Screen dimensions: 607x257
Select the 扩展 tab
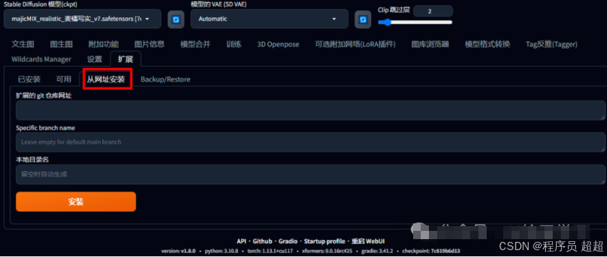point(125,59)
